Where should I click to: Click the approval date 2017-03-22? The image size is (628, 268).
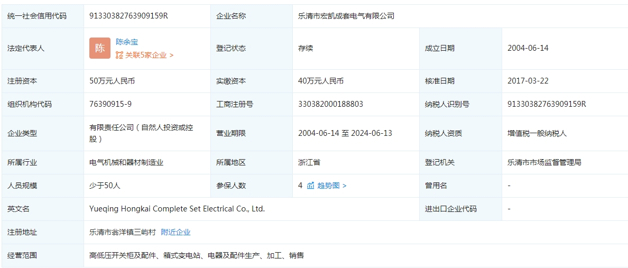pyautogui.click(x=528, y=81)
